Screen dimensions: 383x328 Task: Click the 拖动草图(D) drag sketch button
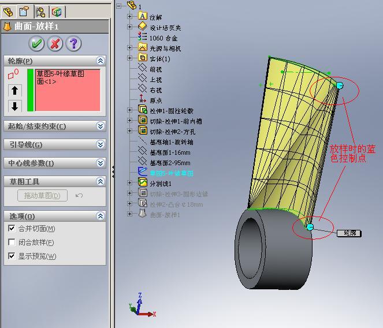coord(42,195)
